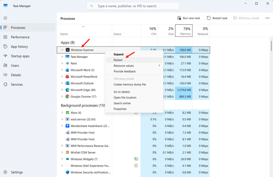
Task: Expand the Microsoft Word (3) group
Action: 62,70
